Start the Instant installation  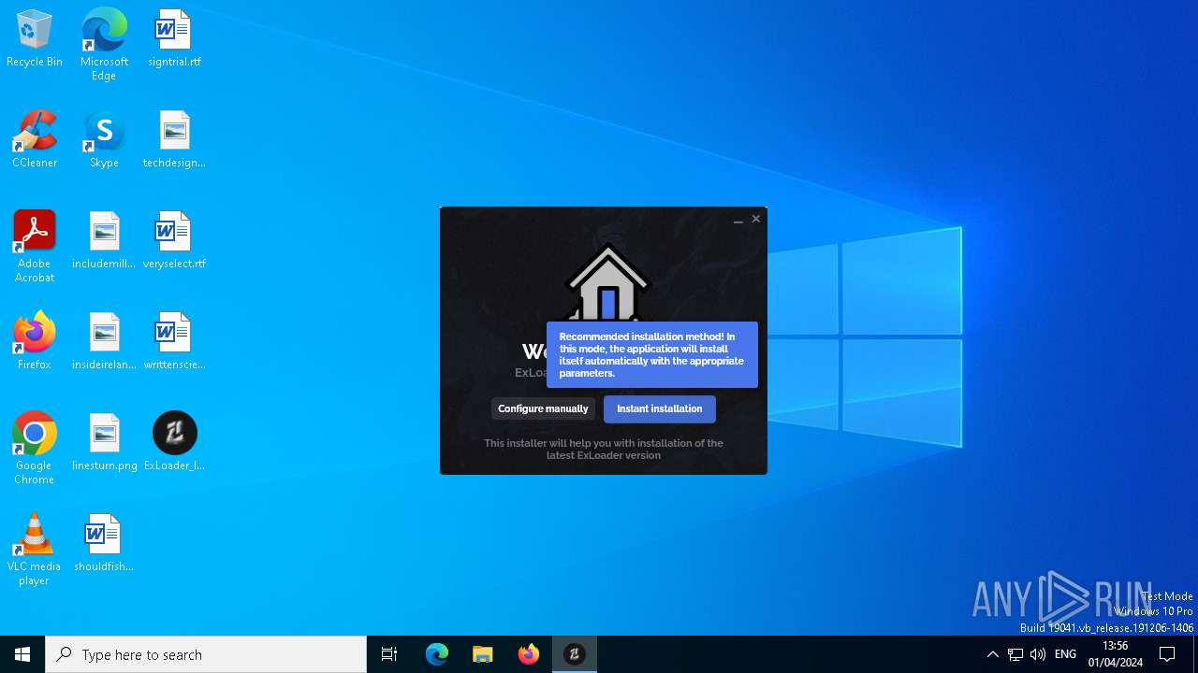[x=660, y=408]
